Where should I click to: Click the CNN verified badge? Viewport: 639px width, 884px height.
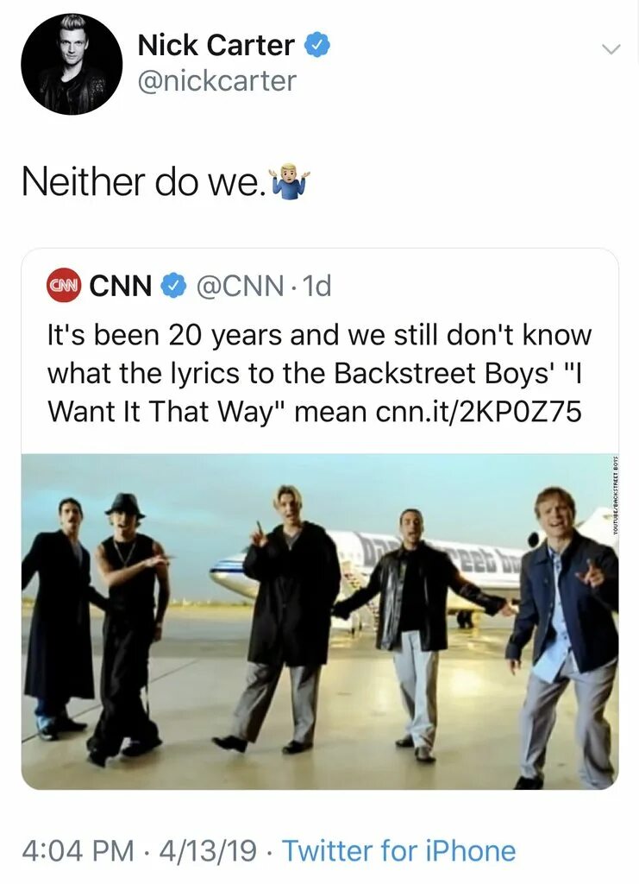pos(173,286)
